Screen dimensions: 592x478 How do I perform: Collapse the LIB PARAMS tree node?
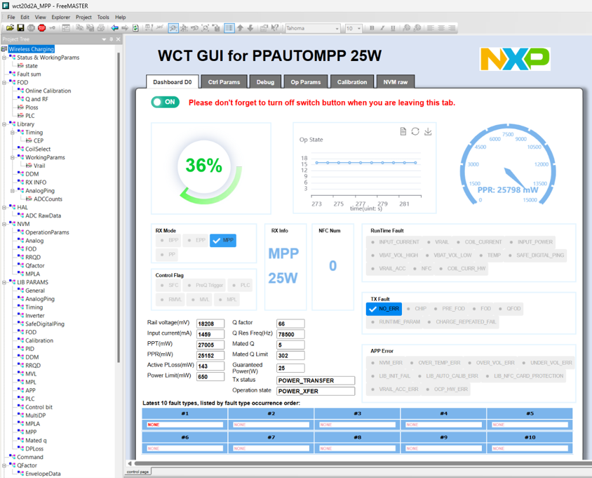click(x=4, y=282)
